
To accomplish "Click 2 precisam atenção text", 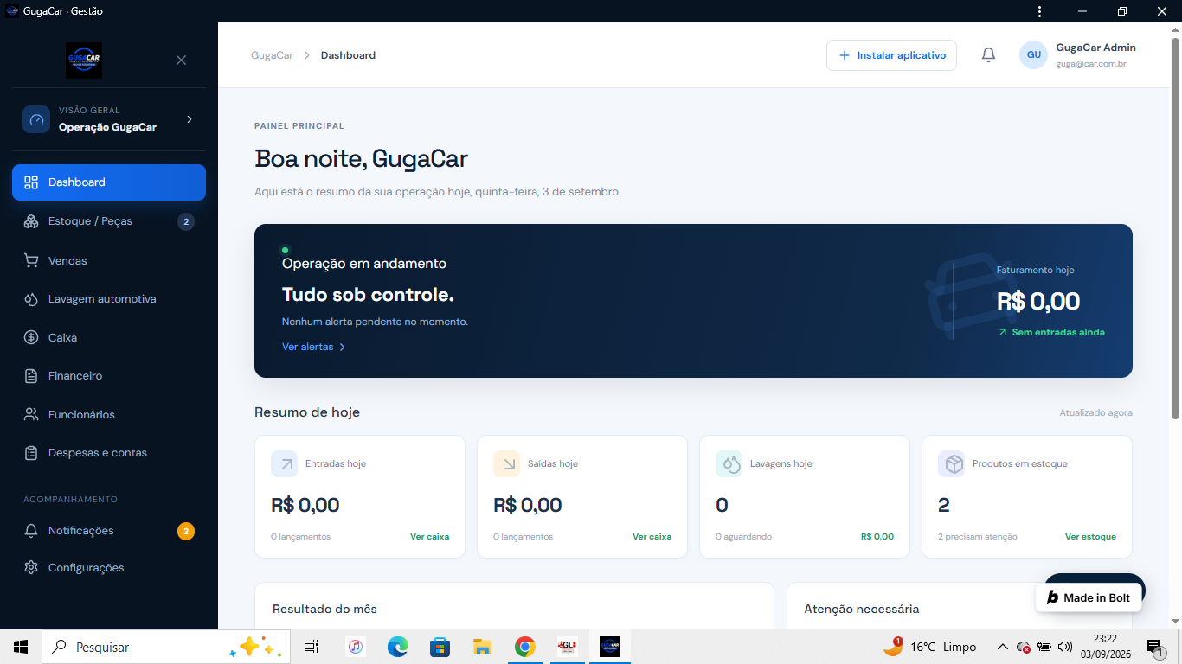I will tap(978, 537).
